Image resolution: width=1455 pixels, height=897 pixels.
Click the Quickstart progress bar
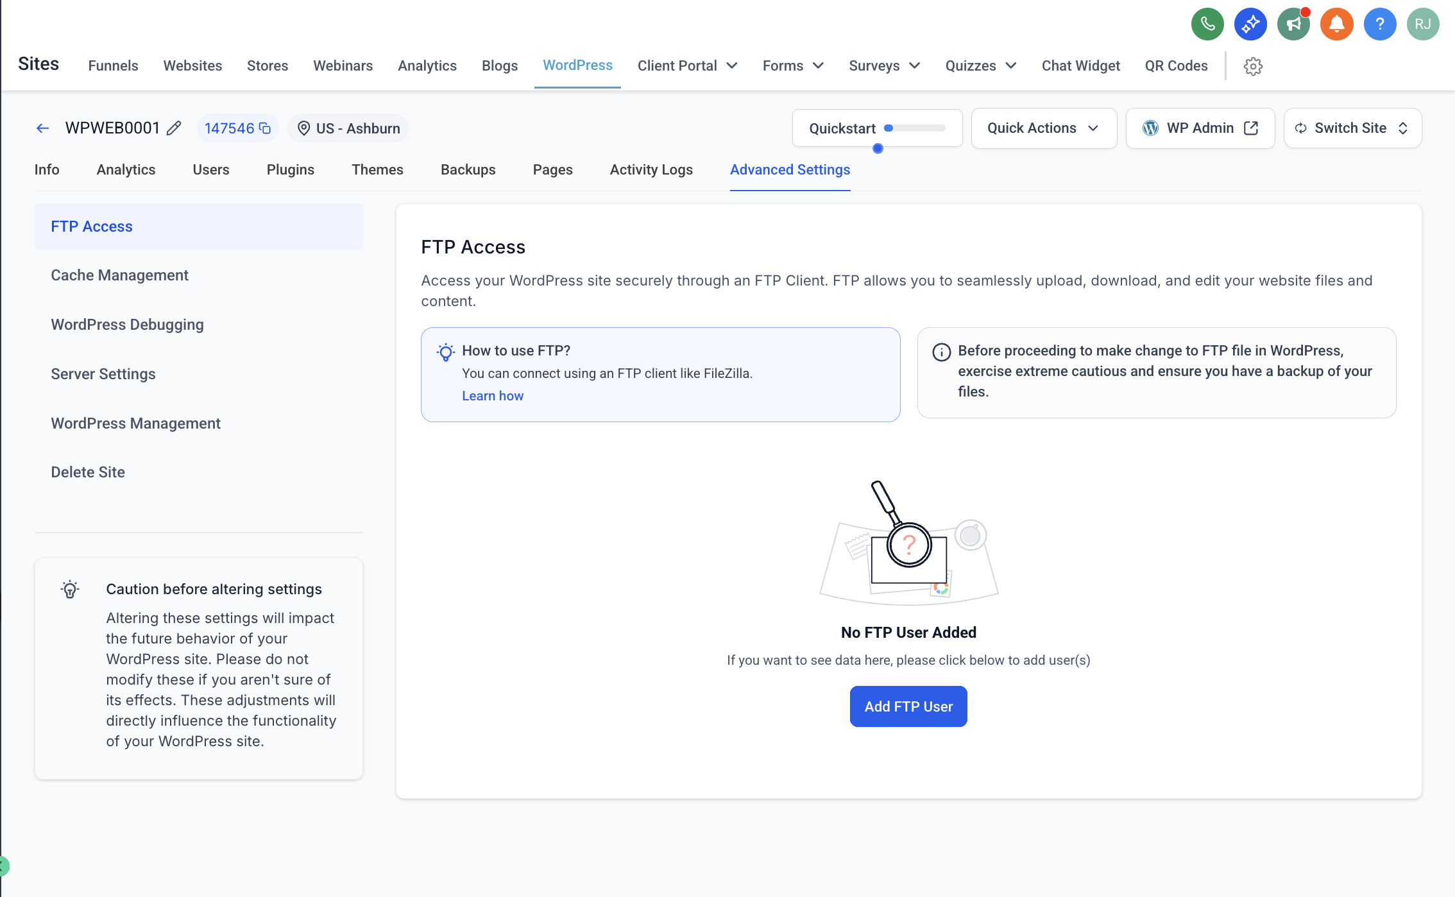[914, 128]
